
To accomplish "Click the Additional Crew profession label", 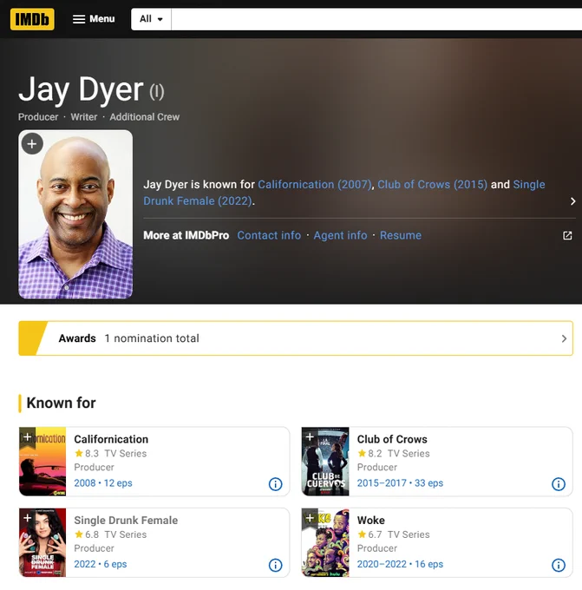I will 145,117.
